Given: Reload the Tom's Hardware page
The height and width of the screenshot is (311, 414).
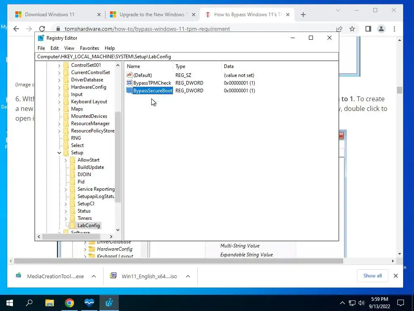Looking at the screenshot, I should [x=42, y=29].
